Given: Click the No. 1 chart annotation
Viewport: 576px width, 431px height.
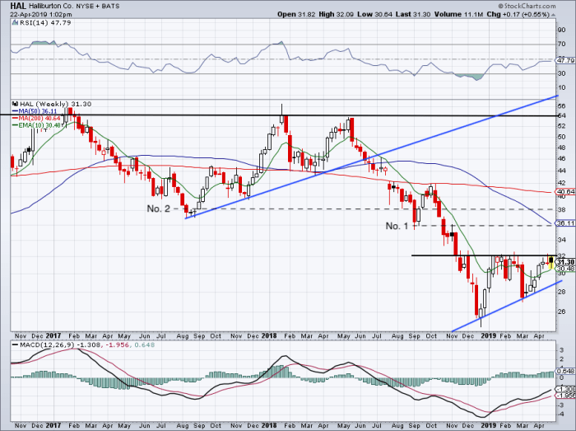Looking at the screenshot, I should pyautogui.click(x=397, y=226).
